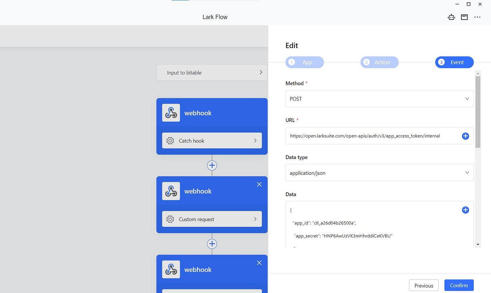Maximize the Lark Flow window
Screen dimensions: 491x293
tap(468, 4)
